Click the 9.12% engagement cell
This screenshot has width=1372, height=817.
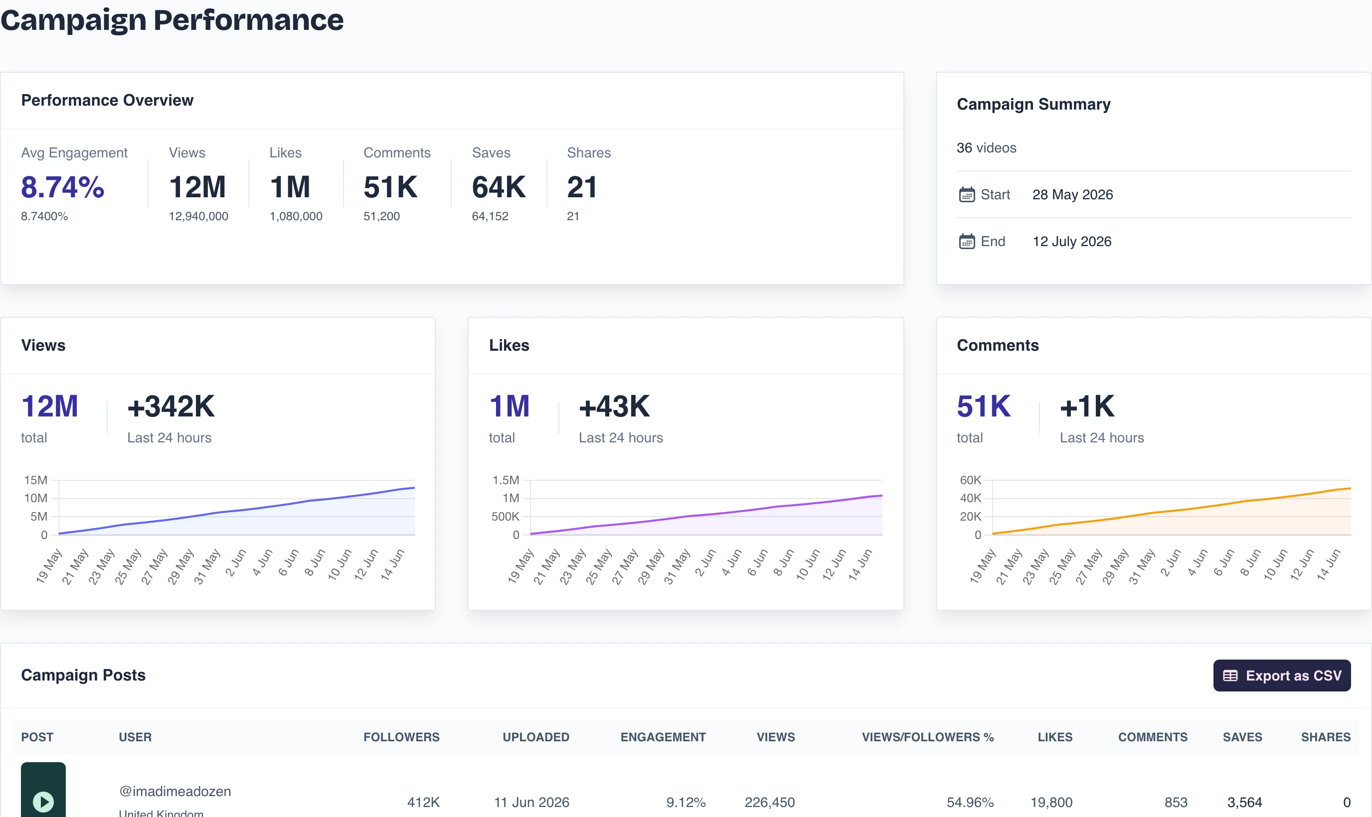click(x=686, y=802)
